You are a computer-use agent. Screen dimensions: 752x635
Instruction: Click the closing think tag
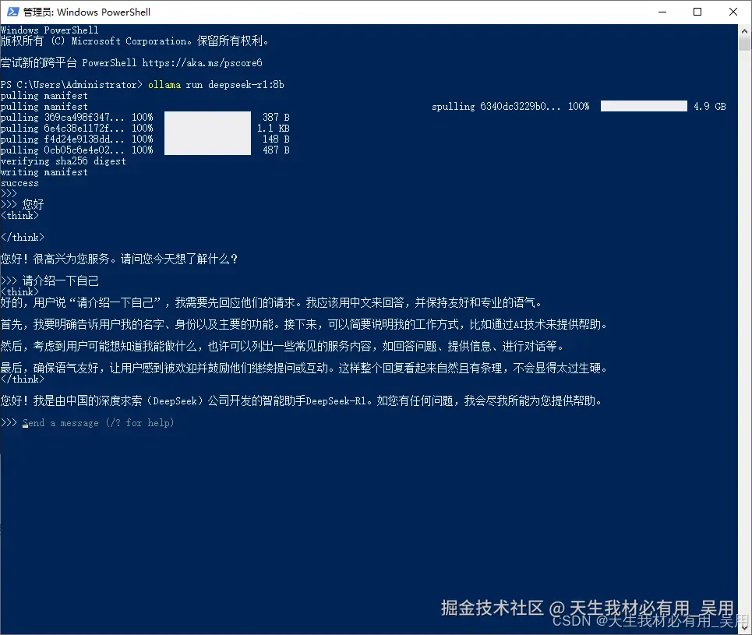22,237
